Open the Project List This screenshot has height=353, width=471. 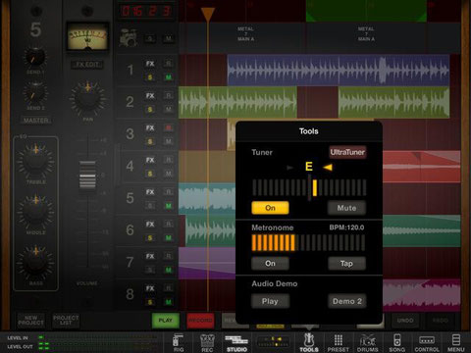point(66,321)
